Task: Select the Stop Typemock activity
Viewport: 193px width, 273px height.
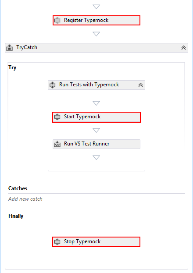Action: click(x=96, y=242)
